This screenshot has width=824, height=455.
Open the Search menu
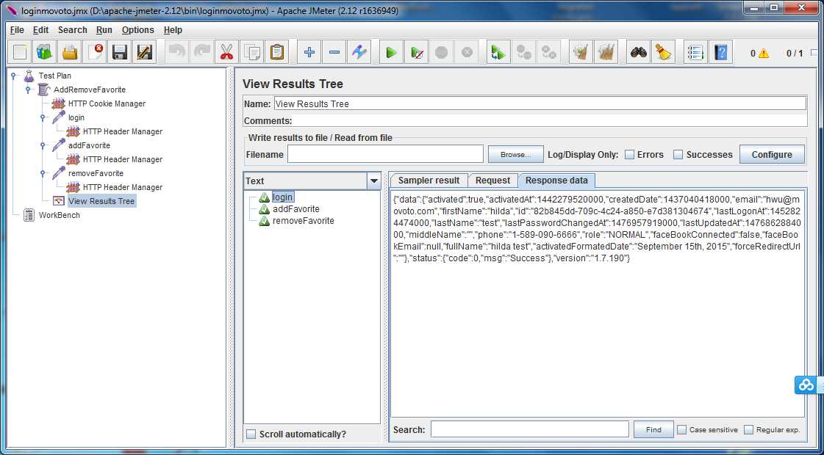[x=73, y=30]
